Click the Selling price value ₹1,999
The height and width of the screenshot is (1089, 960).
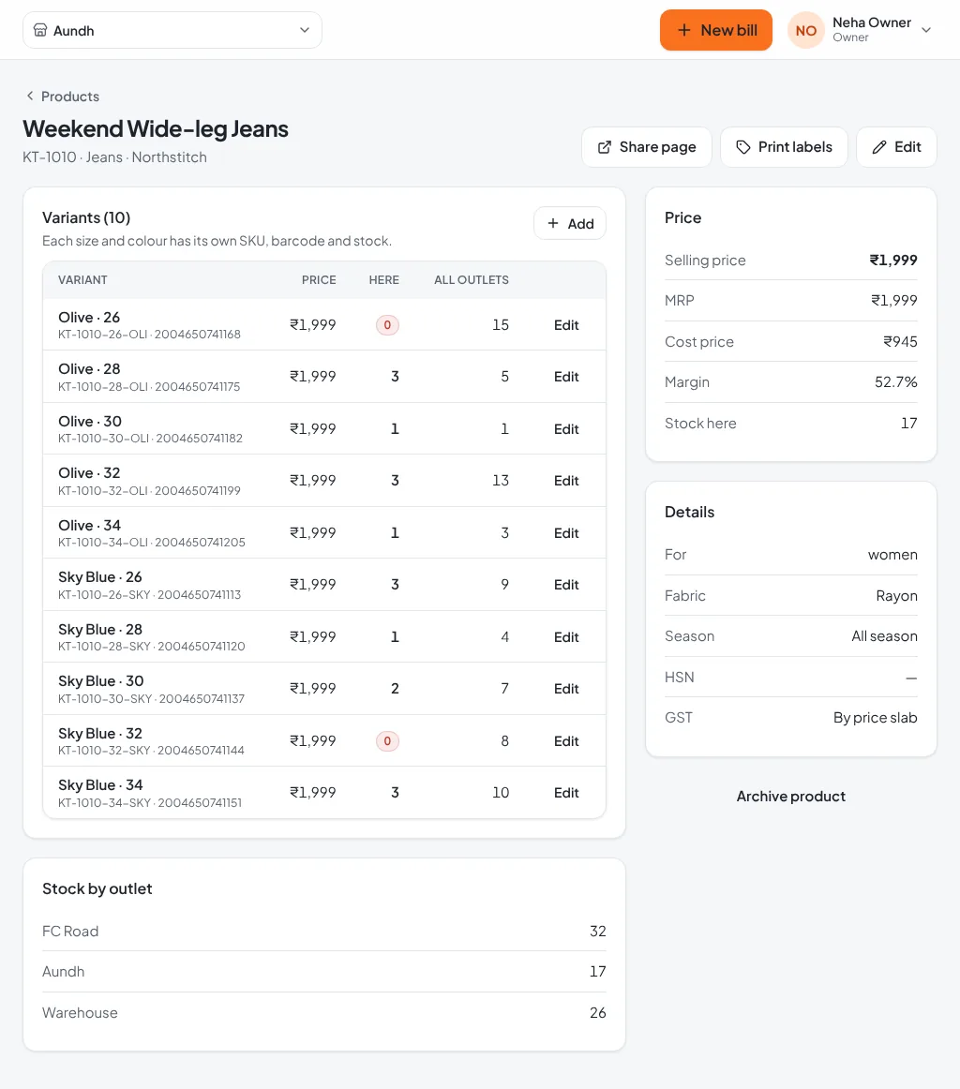(x=893, y=260)
